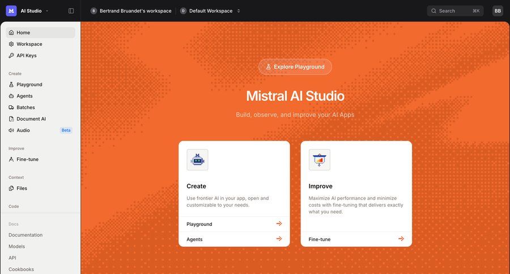Open the BB user account menu

point(498,11)
